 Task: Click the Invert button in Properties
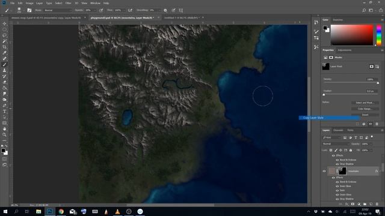coord(365,115)
